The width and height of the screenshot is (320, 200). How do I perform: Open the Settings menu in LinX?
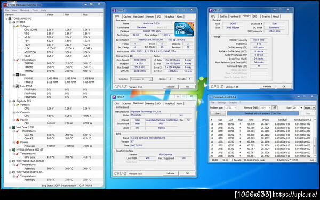click(x=222, y=102)
